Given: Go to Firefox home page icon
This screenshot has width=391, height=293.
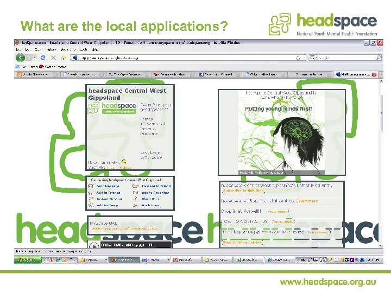Looking at the screenshot, I should 64,58.
